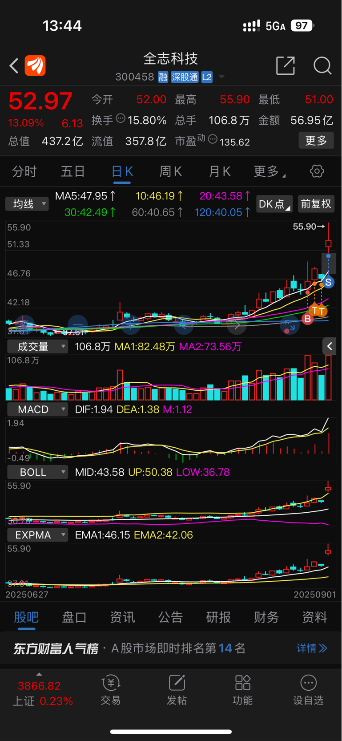Image resolution: width=342 pixels, height=741 pixels.
Task: Switch to 五日 chart tab
Action: (x=73, y=171)
